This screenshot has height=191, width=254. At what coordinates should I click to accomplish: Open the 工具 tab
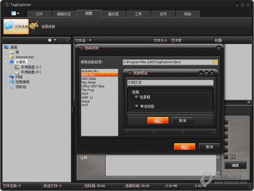coord(138,14)
